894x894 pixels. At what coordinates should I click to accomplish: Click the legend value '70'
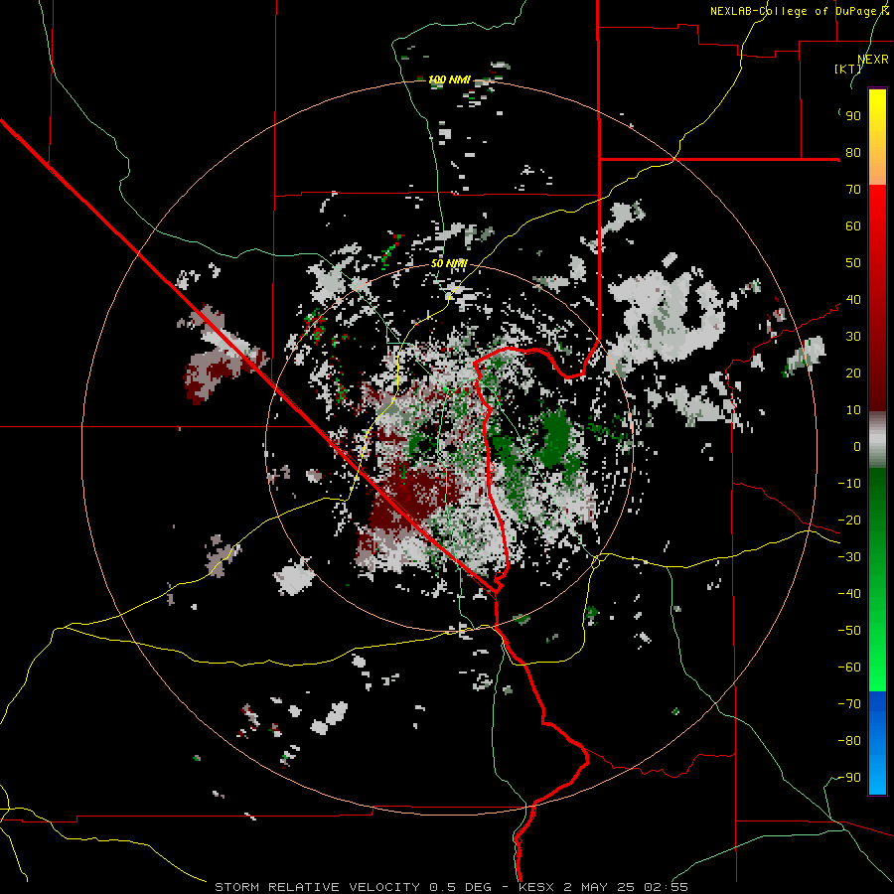pyautogui.click(x=853, y=190)
